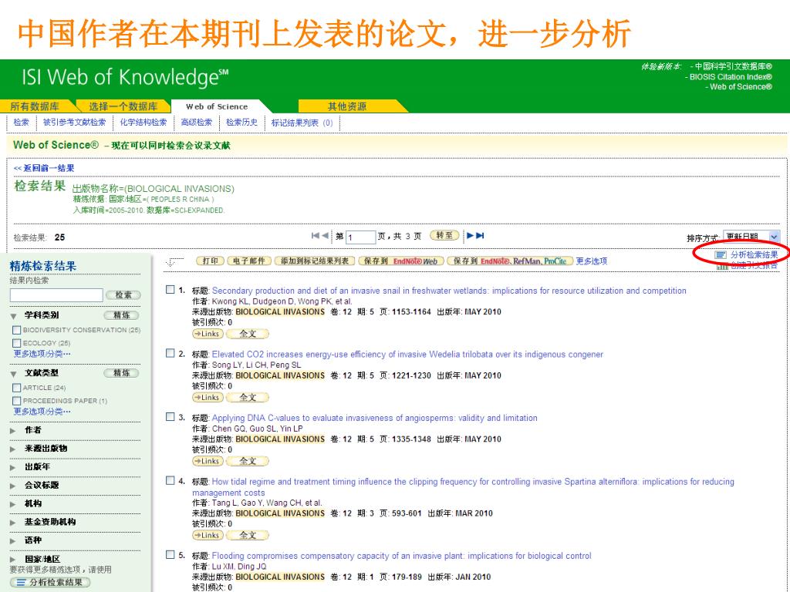Expand the 来源出版物 refine section
This screenshot has height=592, width=790.
pyautogui.click(x=14, y=449)
